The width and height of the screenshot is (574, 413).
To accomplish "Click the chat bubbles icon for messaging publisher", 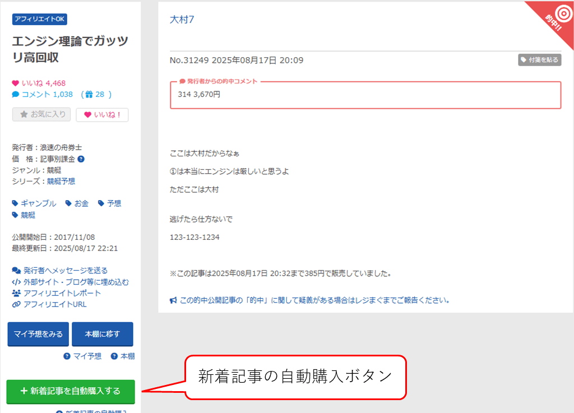I will [x=16, y=270].
